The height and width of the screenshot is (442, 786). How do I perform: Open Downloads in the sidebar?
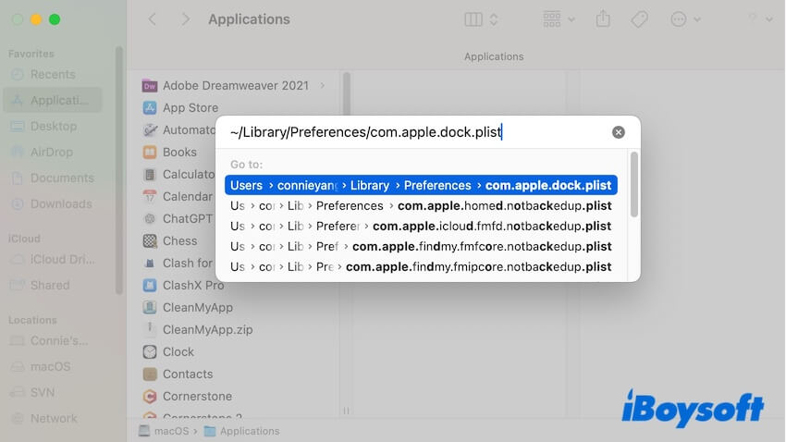tap(61, 203)
